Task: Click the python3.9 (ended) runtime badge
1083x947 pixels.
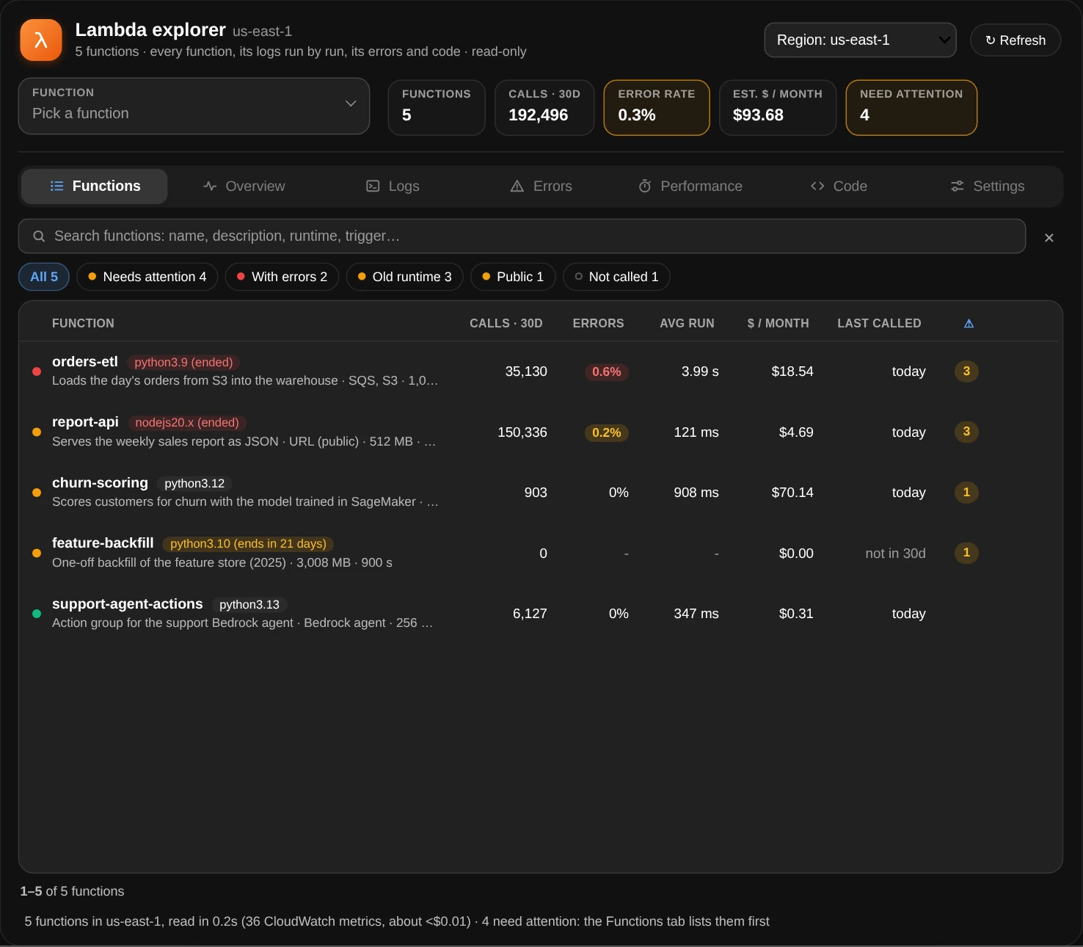Action: point(183,363)
